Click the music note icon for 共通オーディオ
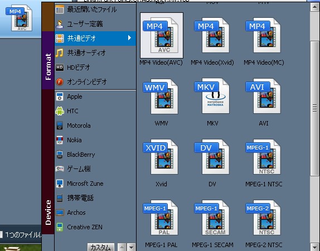 (x=60, y=53)
